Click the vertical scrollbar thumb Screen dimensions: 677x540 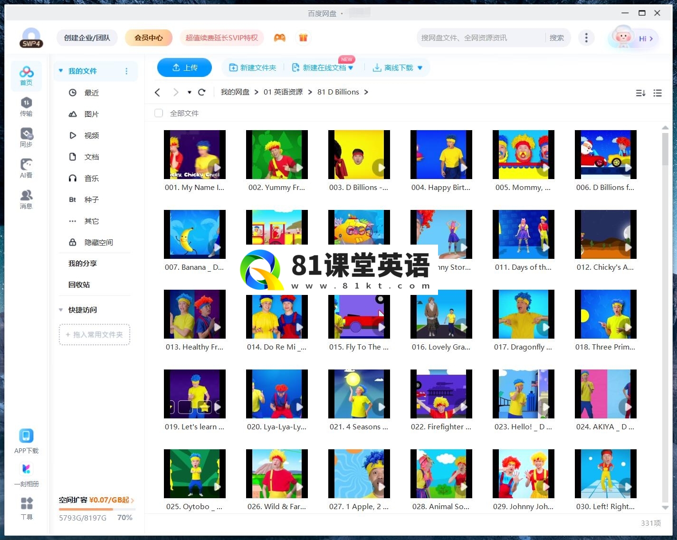[x=665, y=149]
